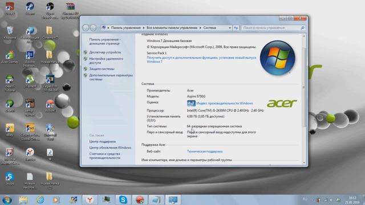
Task: Open the Cinema 4D folder on desktop
Action: pyautogui.click(x=50, y=32)
